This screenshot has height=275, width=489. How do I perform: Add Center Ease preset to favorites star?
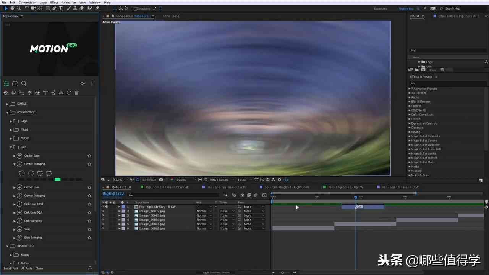click(x=89, y=156)
